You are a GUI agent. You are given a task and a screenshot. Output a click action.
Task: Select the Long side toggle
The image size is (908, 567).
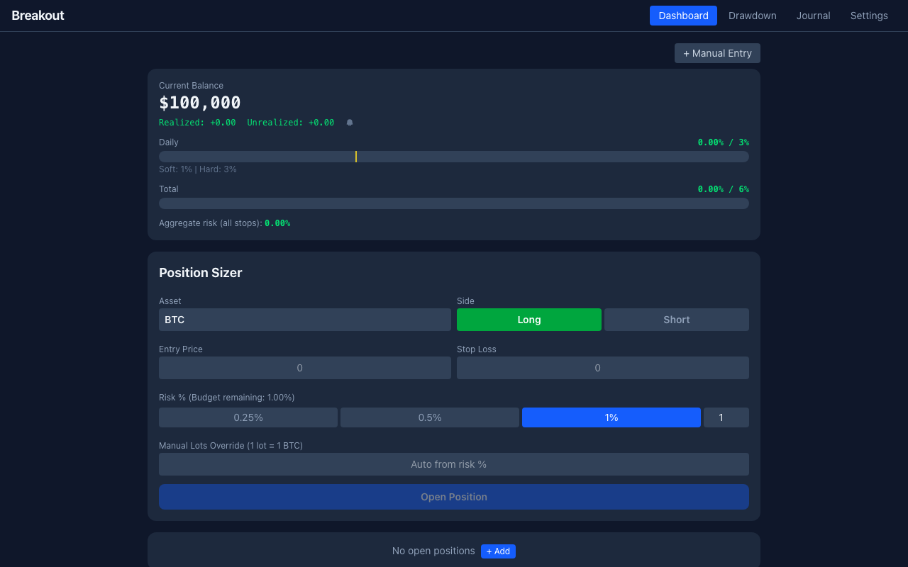tap(529, 320)
